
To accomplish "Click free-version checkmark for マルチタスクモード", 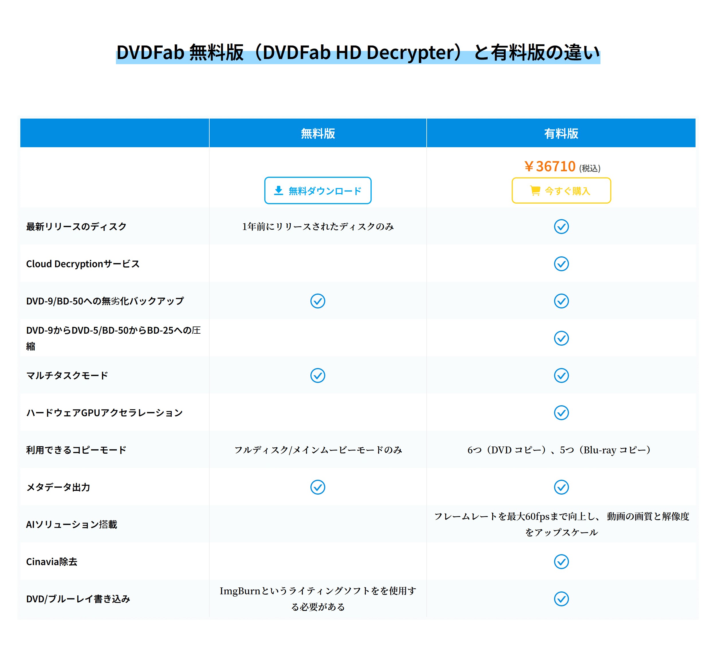I will 318,375.
